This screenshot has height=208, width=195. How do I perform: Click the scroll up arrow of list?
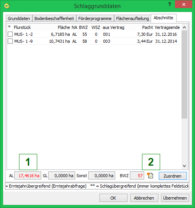tap(184, 27)
